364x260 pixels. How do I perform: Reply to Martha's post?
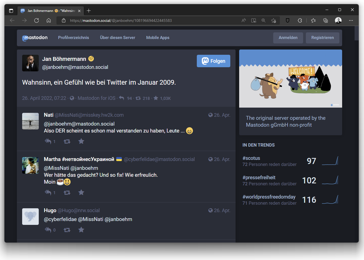coord(48,193)
